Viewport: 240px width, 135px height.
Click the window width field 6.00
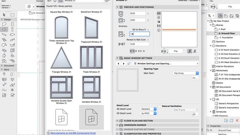138,13
